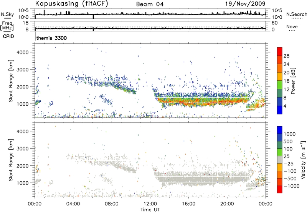
Task: Click the themis 3300 CPID text
Action: (x=51, y=38)
